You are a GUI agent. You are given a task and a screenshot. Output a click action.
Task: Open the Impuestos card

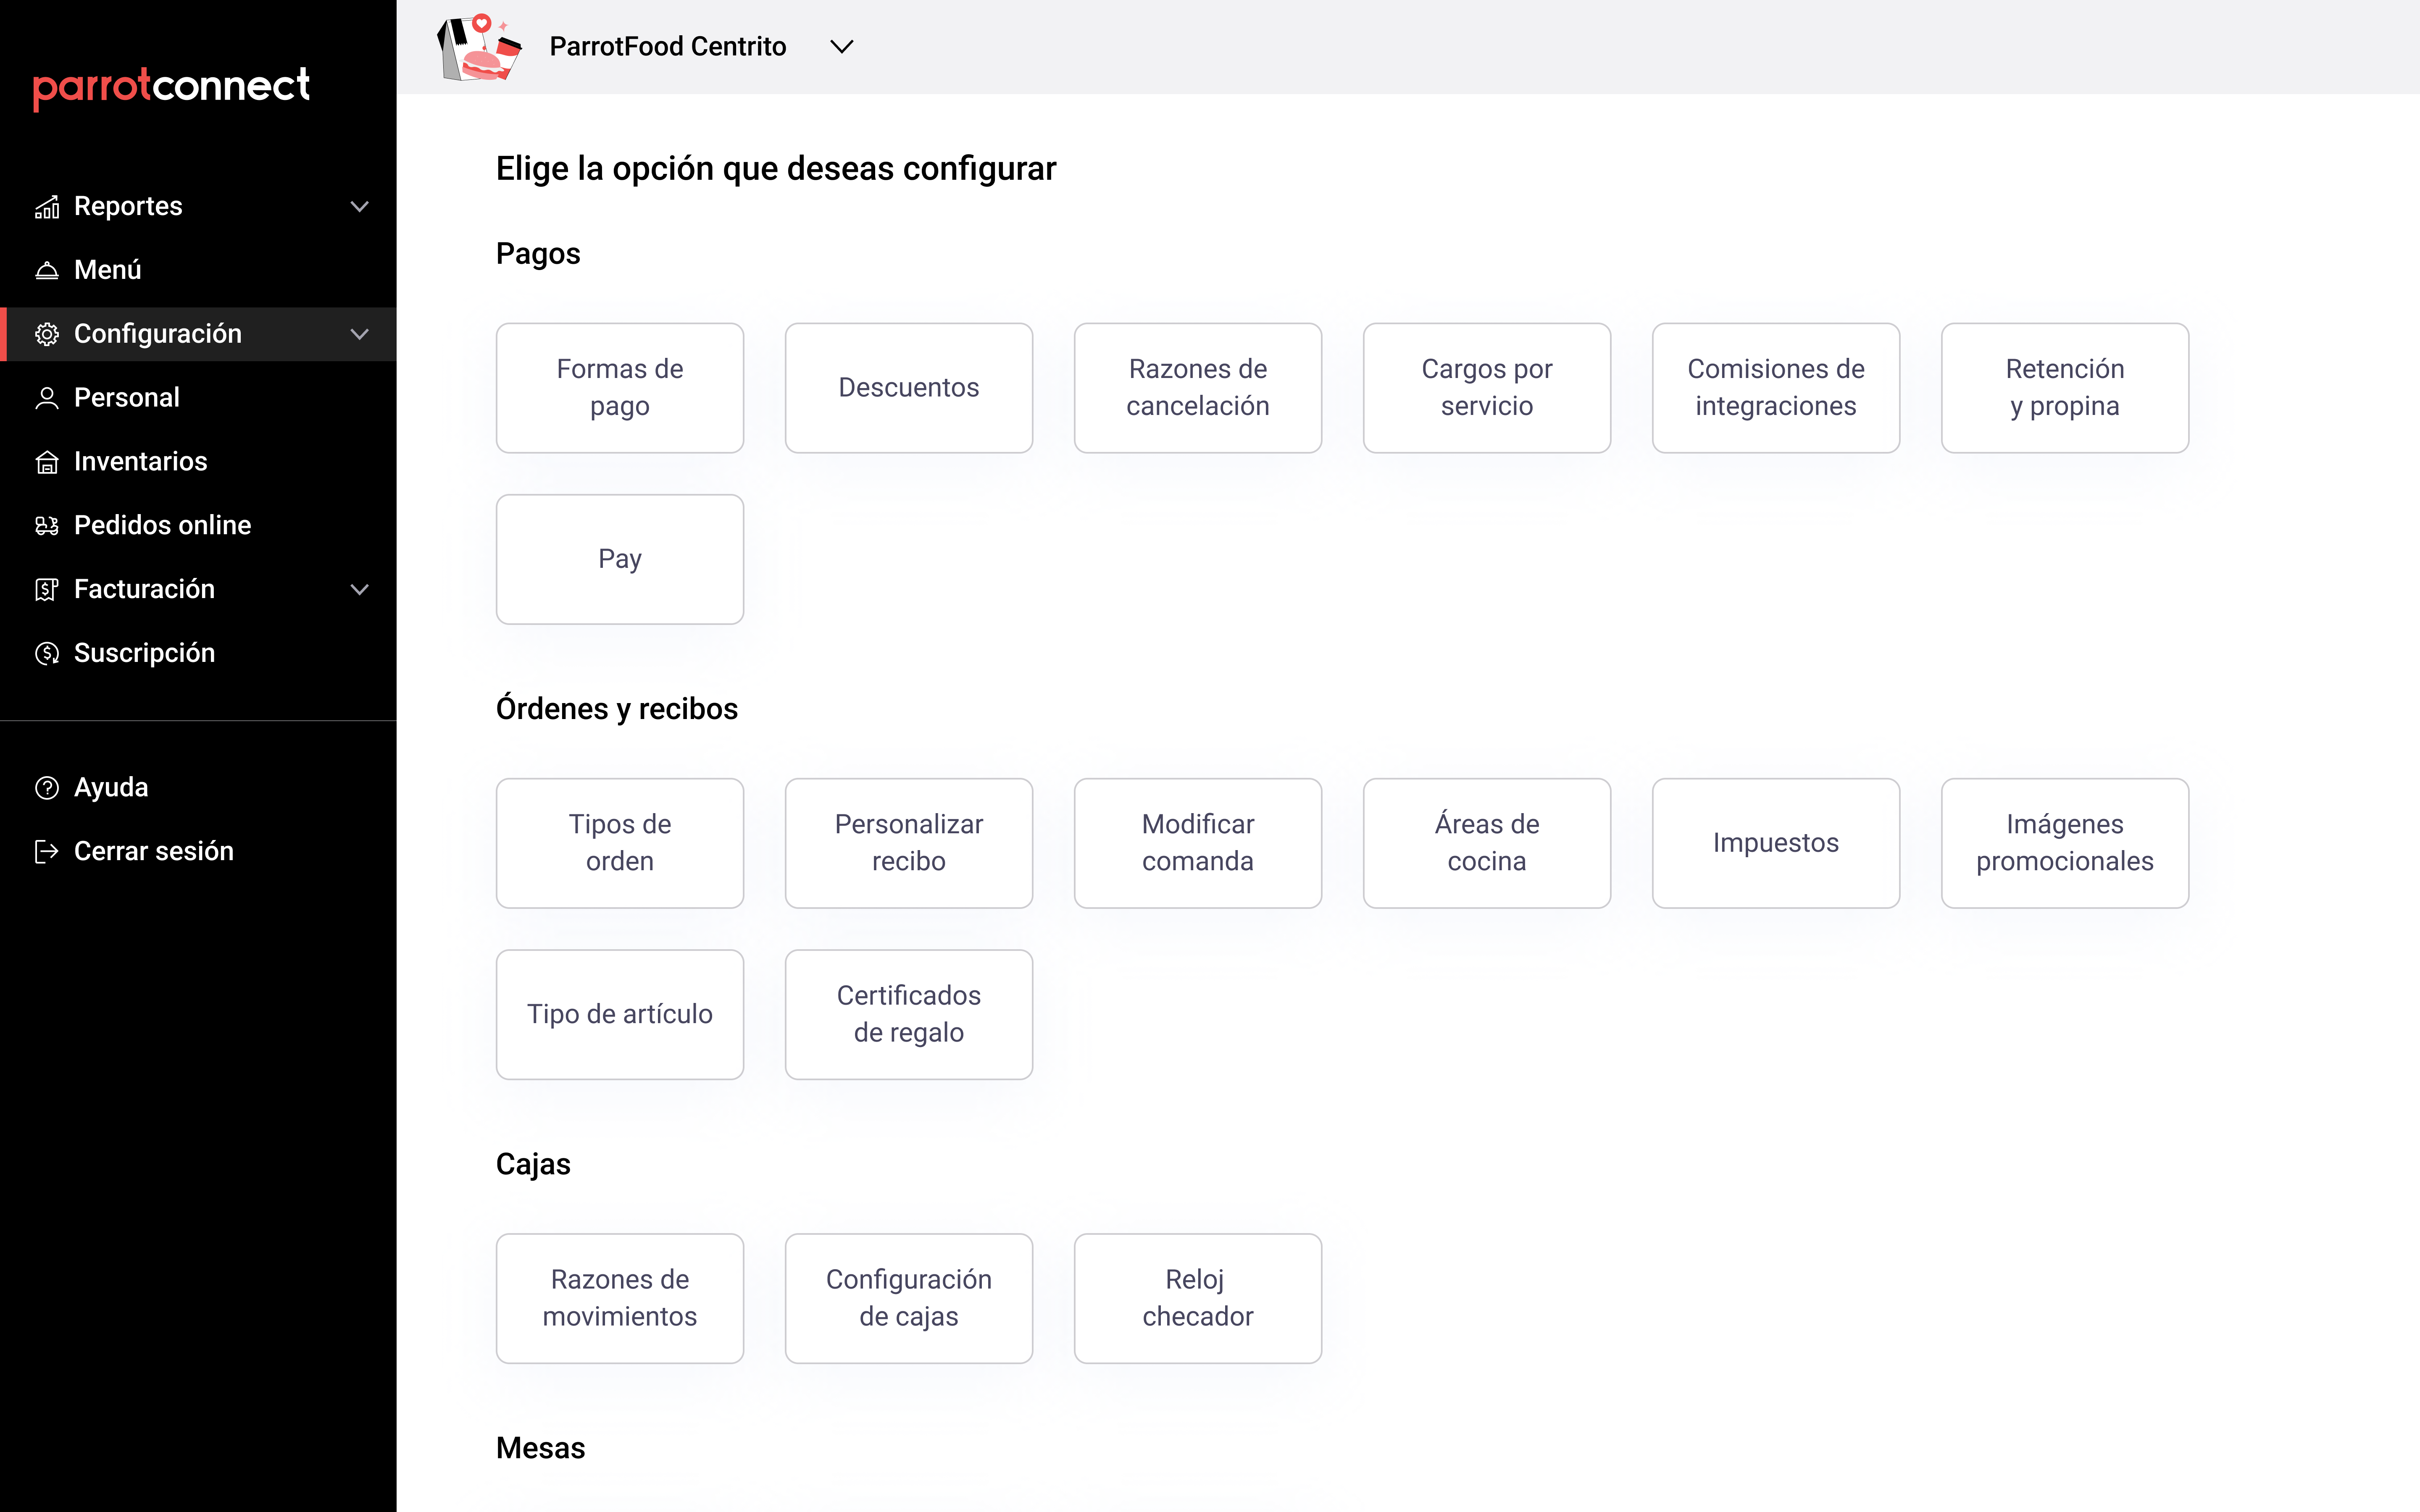coord(1776,843)
